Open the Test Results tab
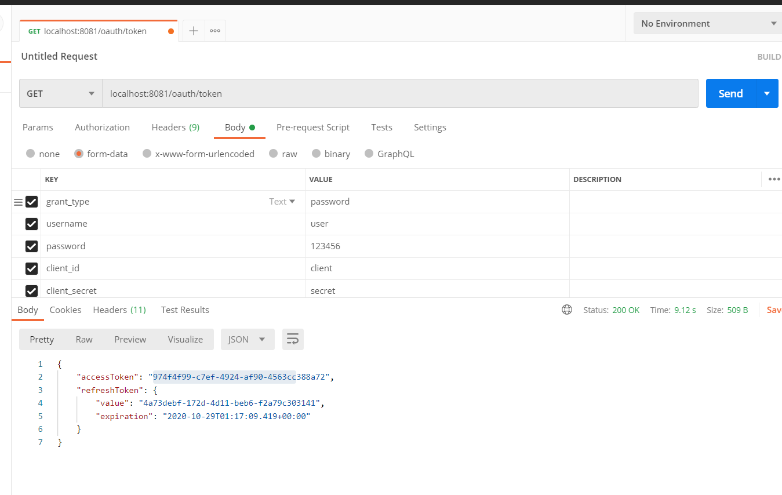This screenshot has height=495, width=782. pos(185,310)
